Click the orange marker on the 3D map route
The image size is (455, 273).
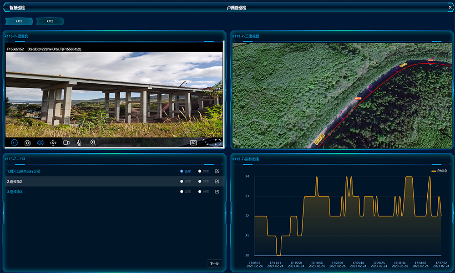point(358,97)
